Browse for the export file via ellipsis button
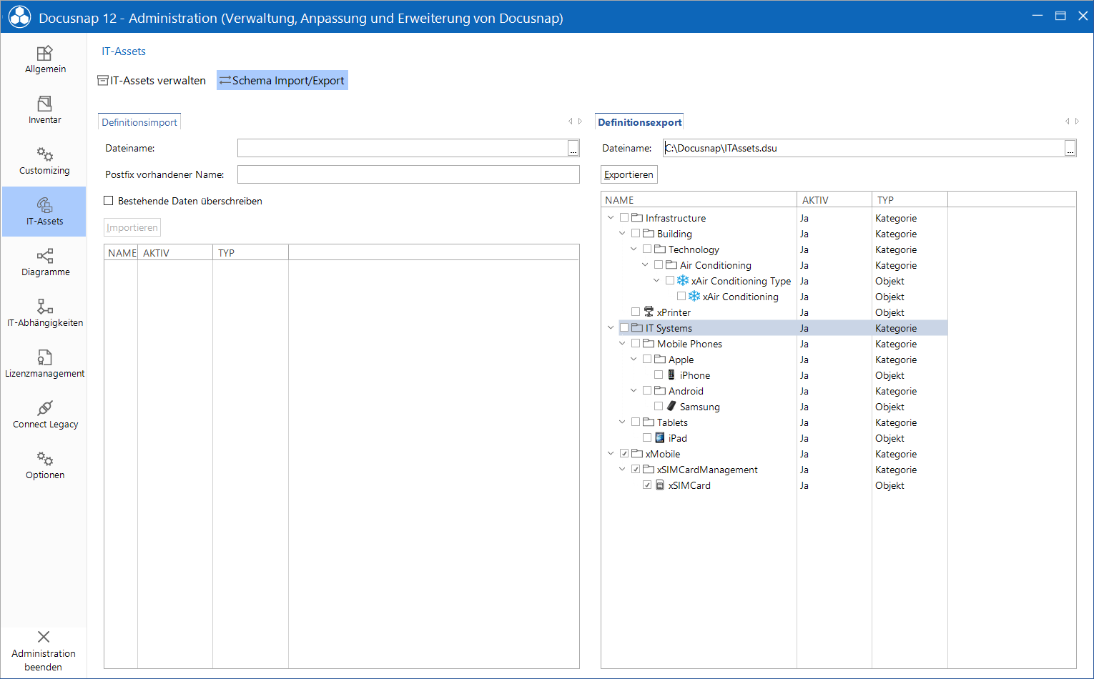Image resolution: width=1094 pixels, height=679 pixels. coord(1070,149)
